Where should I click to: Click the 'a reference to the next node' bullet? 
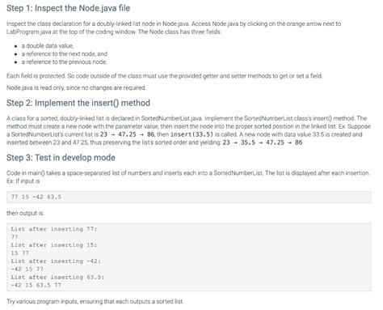point(65,53)
